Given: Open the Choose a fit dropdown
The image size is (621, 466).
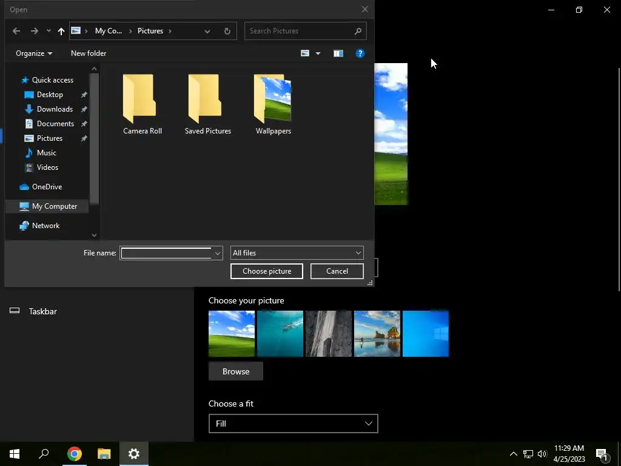Looking at the screenshot, I should tap(294, 424).
